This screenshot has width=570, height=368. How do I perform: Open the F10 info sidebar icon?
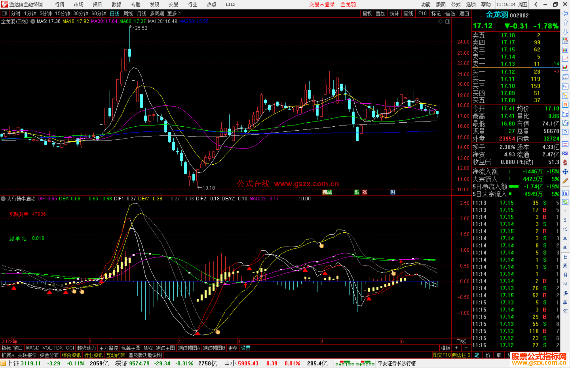565,87
